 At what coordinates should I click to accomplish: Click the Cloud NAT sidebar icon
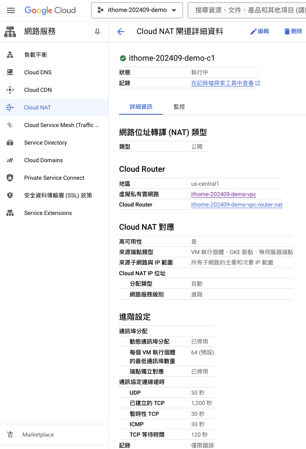(10, 107)
